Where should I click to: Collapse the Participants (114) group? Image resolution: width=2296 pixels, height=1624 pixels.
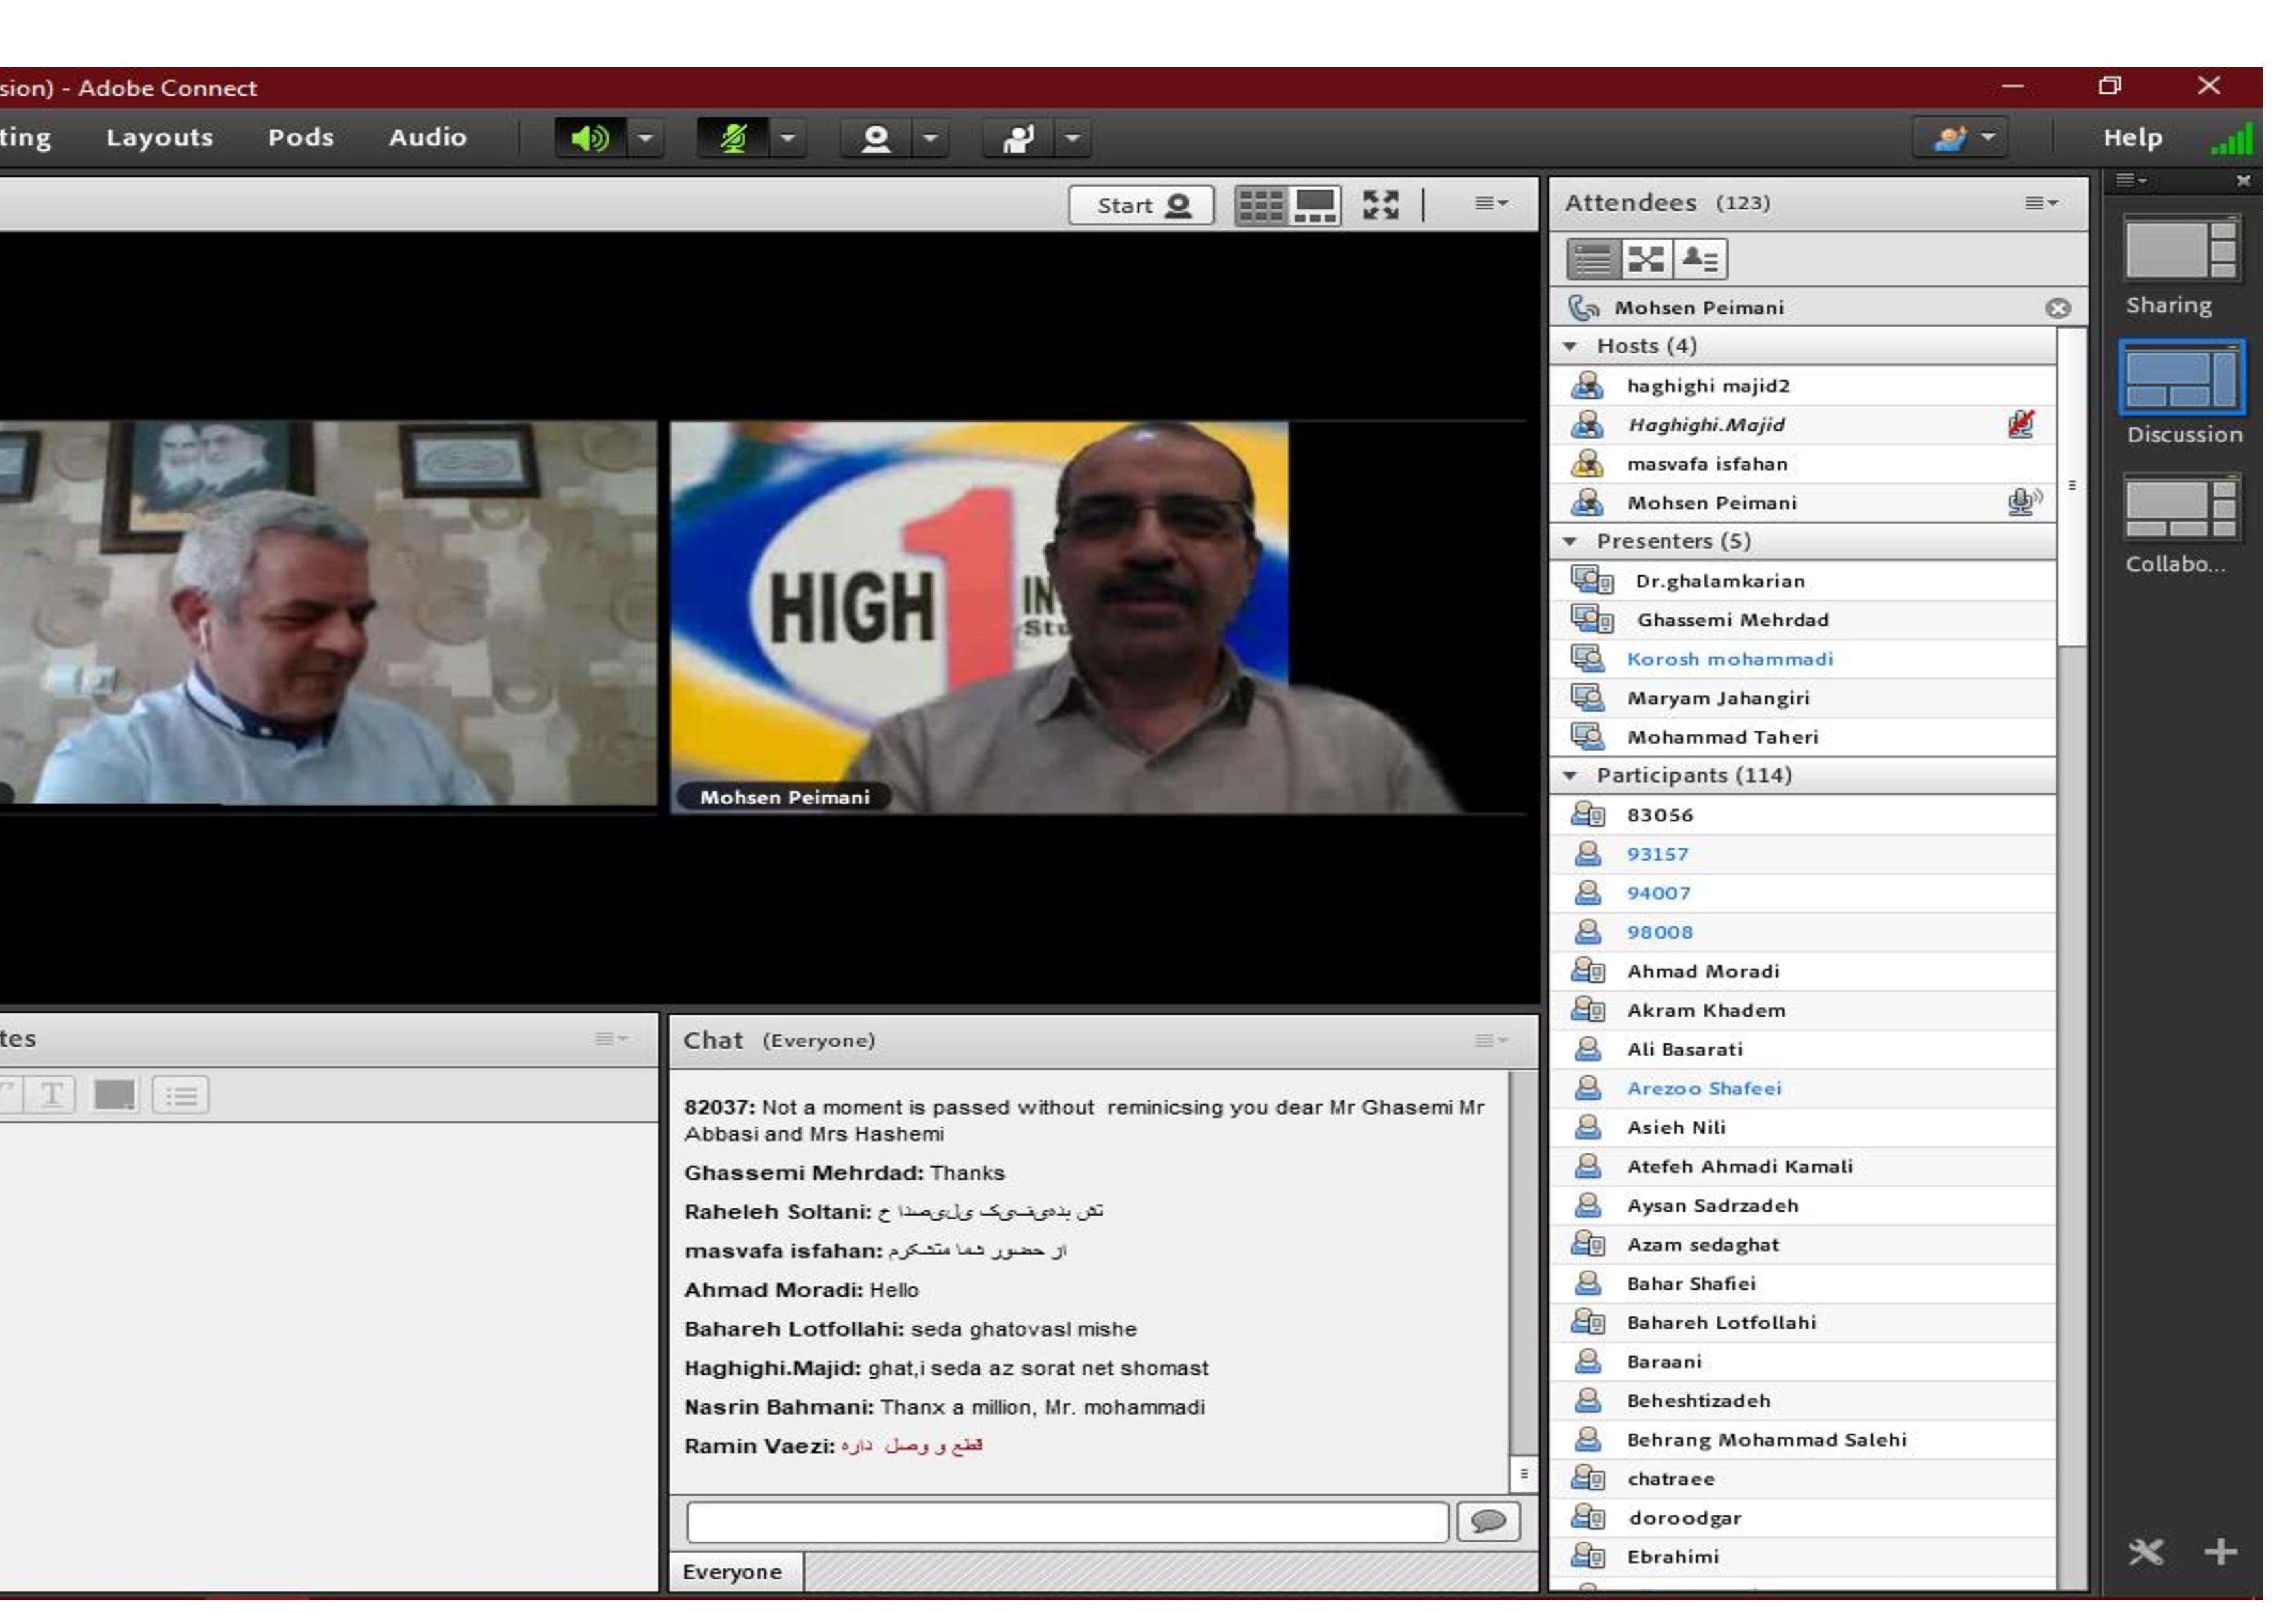pyautogui.click(x=1570, y=776)
